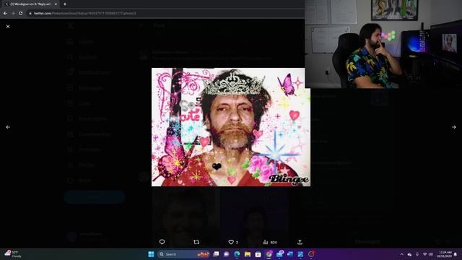
Task: Open the notification bell in the tray
Action: pos(456,254)
